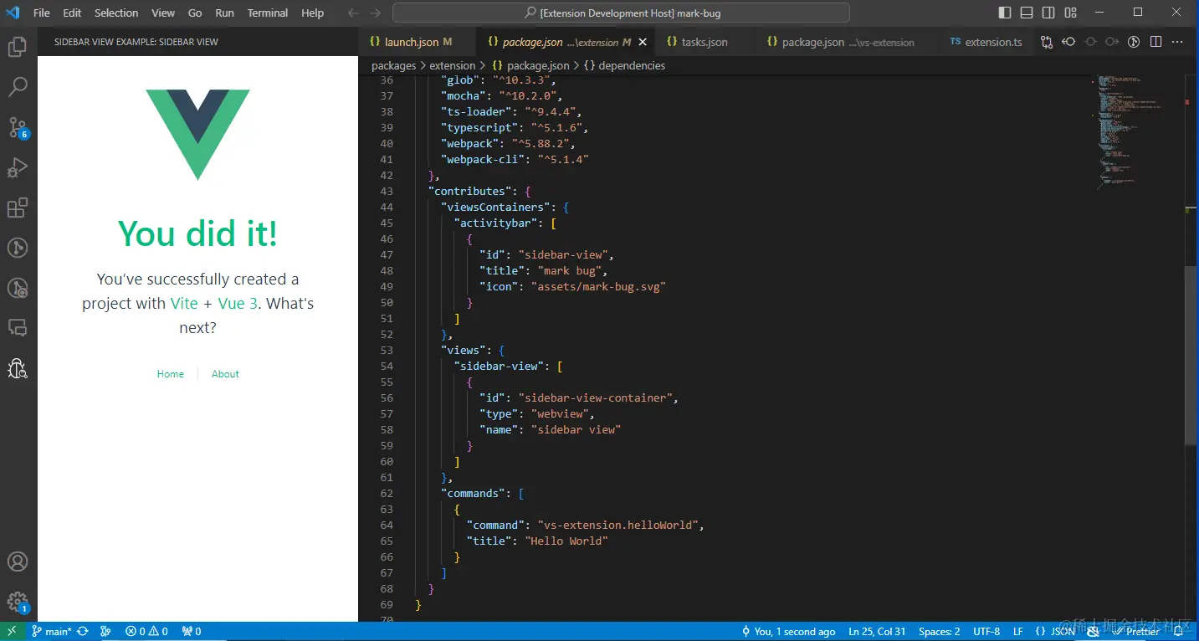The width and height of the screenshot is (1199, 641).
Task: Open the UTF-8 encoding picker
Action: pos(986,632)
